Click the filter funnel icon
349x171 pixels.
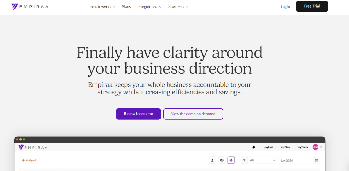tap(244, 160)
